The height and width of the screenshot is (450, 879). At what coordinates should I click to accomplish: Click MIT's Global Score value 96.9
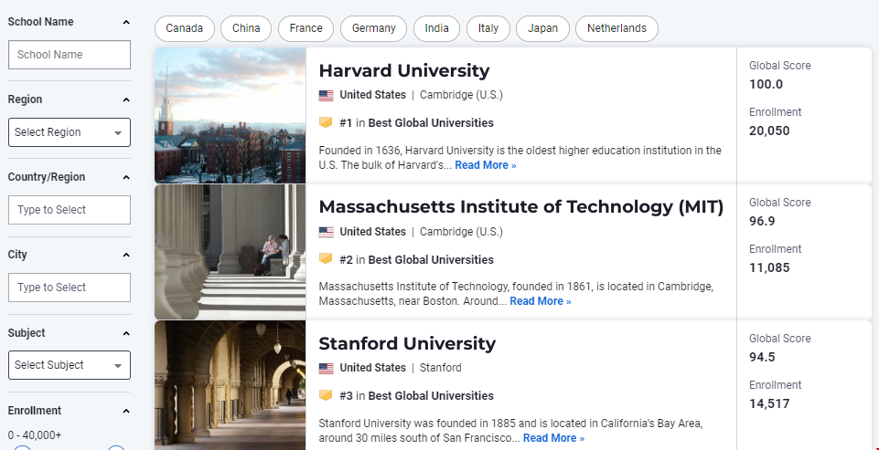point(762,221)
